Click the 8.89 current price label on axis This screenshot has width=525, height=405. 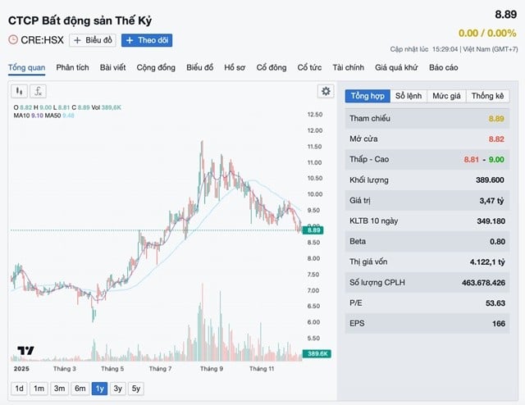click(x=314, y=230)
